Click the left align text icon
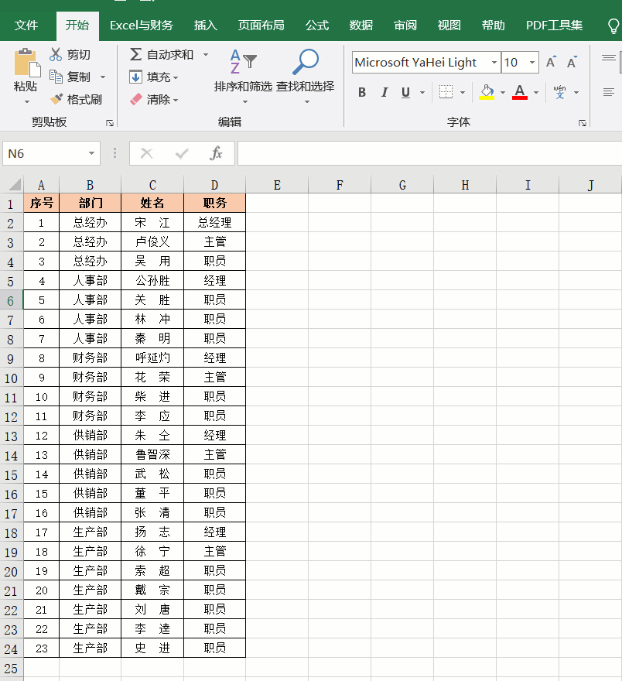622x681 pixels. pos(609,92)
